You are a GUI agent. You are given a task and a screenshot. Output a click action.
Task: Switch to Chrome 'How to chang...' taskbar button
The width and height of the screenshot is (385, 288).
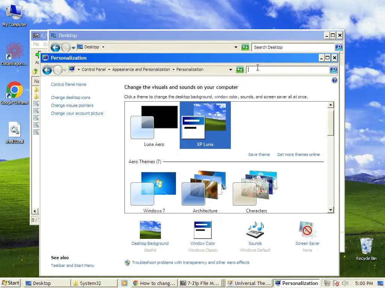click(154, 283)
